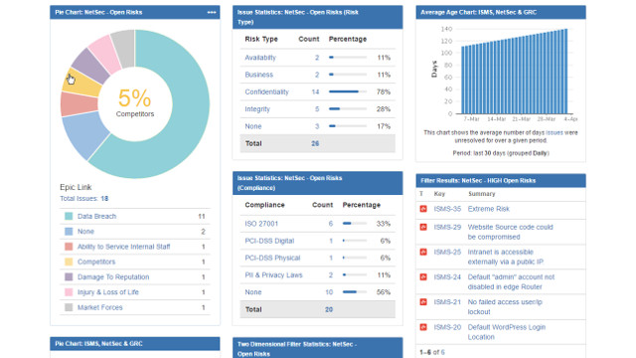Select the Data Breach legend color swatch
The width and height of the screenshot is (636, 358).
click(x=69, y=216)
